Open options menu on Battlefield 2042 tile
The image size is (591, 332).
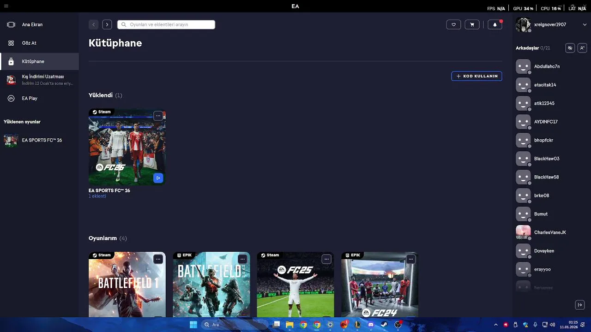click(242, 259)
